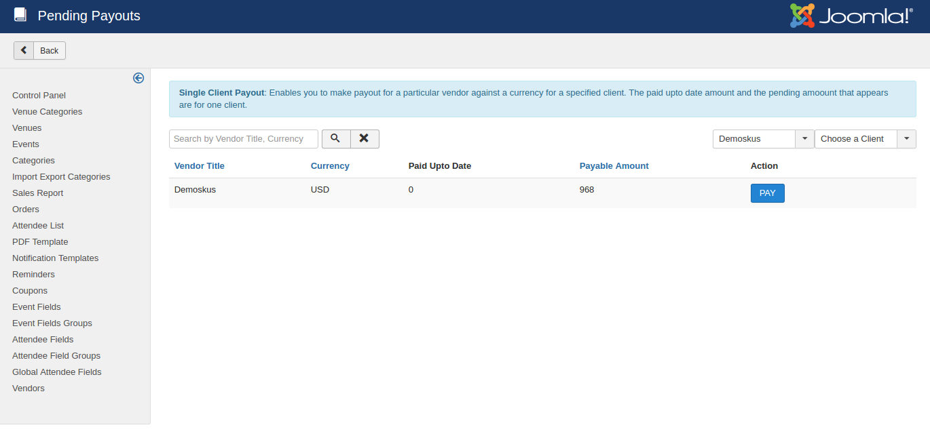Open the Orders sidebar item

(x=26, y=210)
